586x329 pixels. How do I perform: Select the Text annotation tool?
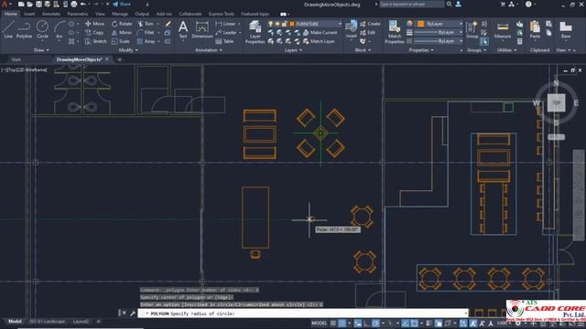[x=183, y=30]
